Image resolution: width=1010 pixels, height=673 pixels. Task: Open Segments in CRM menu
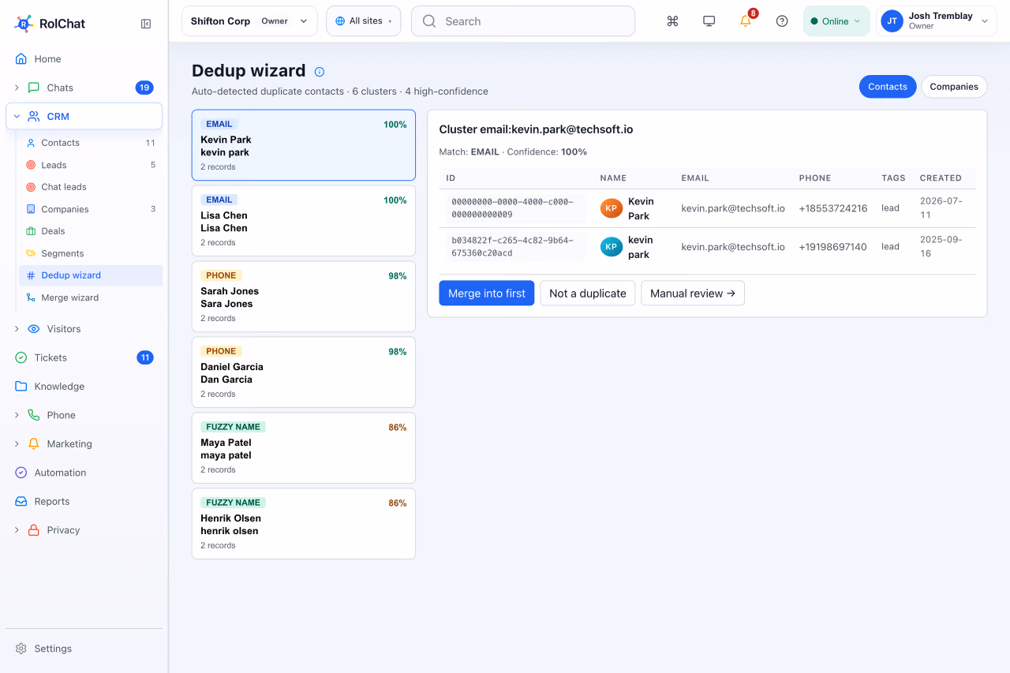coord(91,253)
